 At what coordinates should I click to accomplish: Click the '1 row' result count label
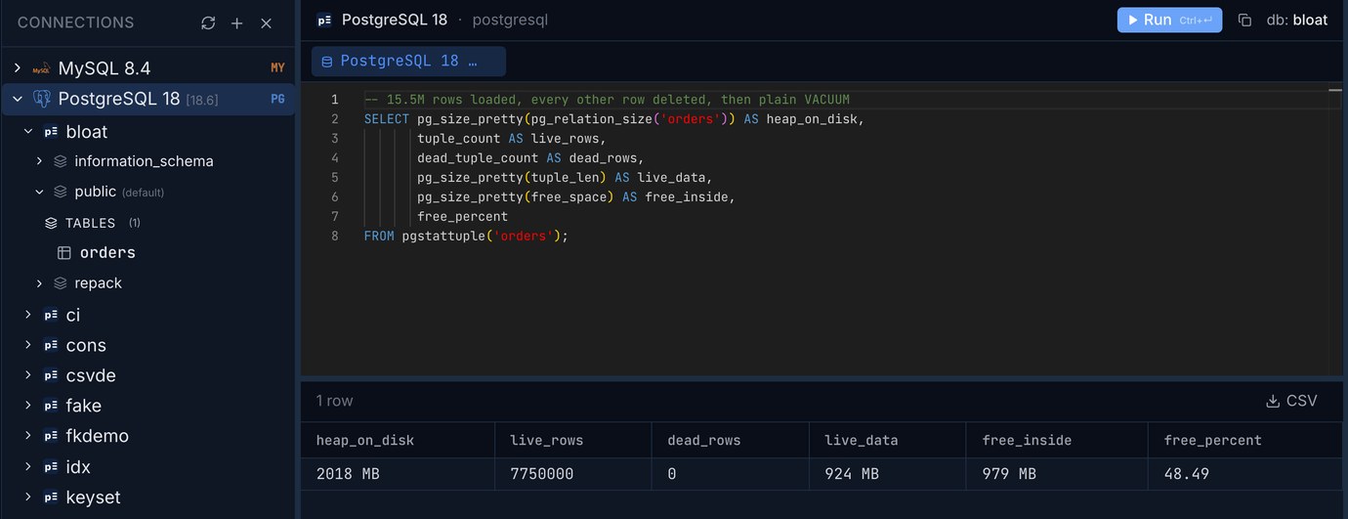334,401
